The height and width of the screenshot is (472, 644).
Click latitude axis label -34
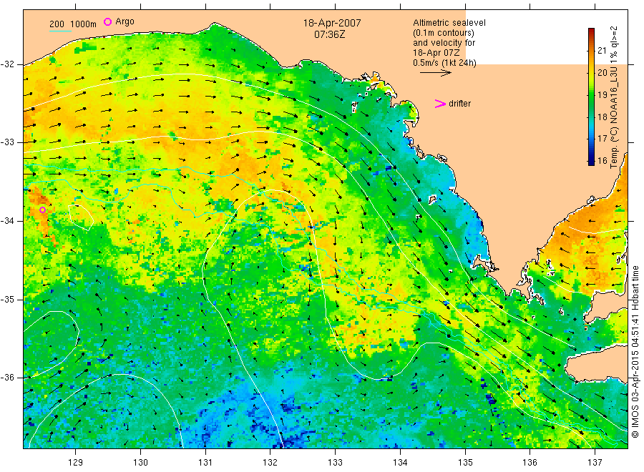pos(8,220)
